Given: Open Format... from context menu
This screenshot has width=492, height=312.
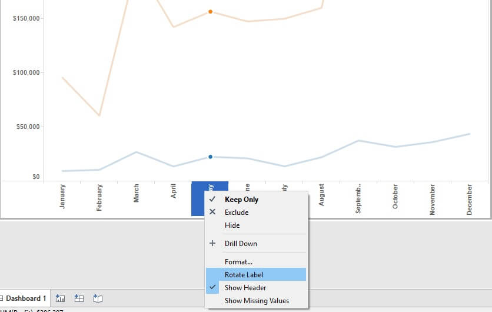Looking at the screenshot, I should [256, 261].
